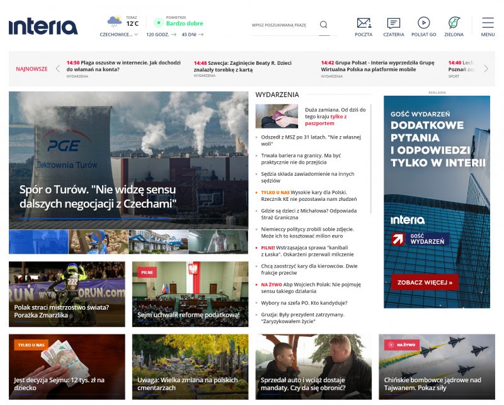Launch Polsat Go player icon

tap(423, 23)
